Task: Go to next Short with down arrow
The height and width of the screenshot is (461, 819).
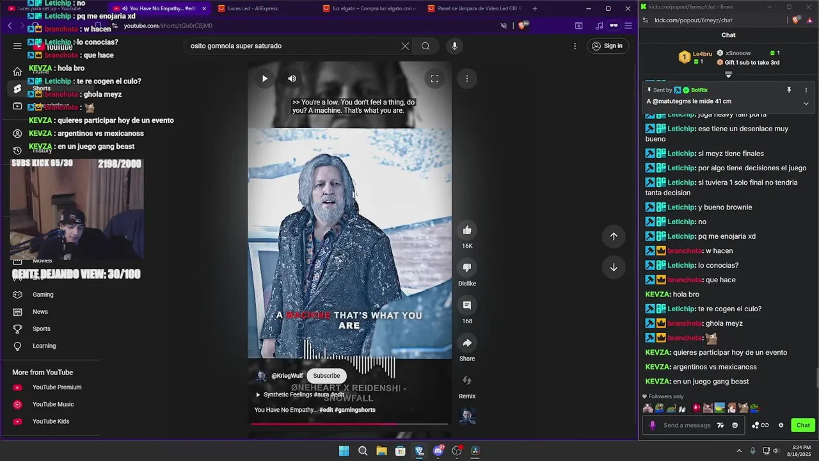Action: 614,267
